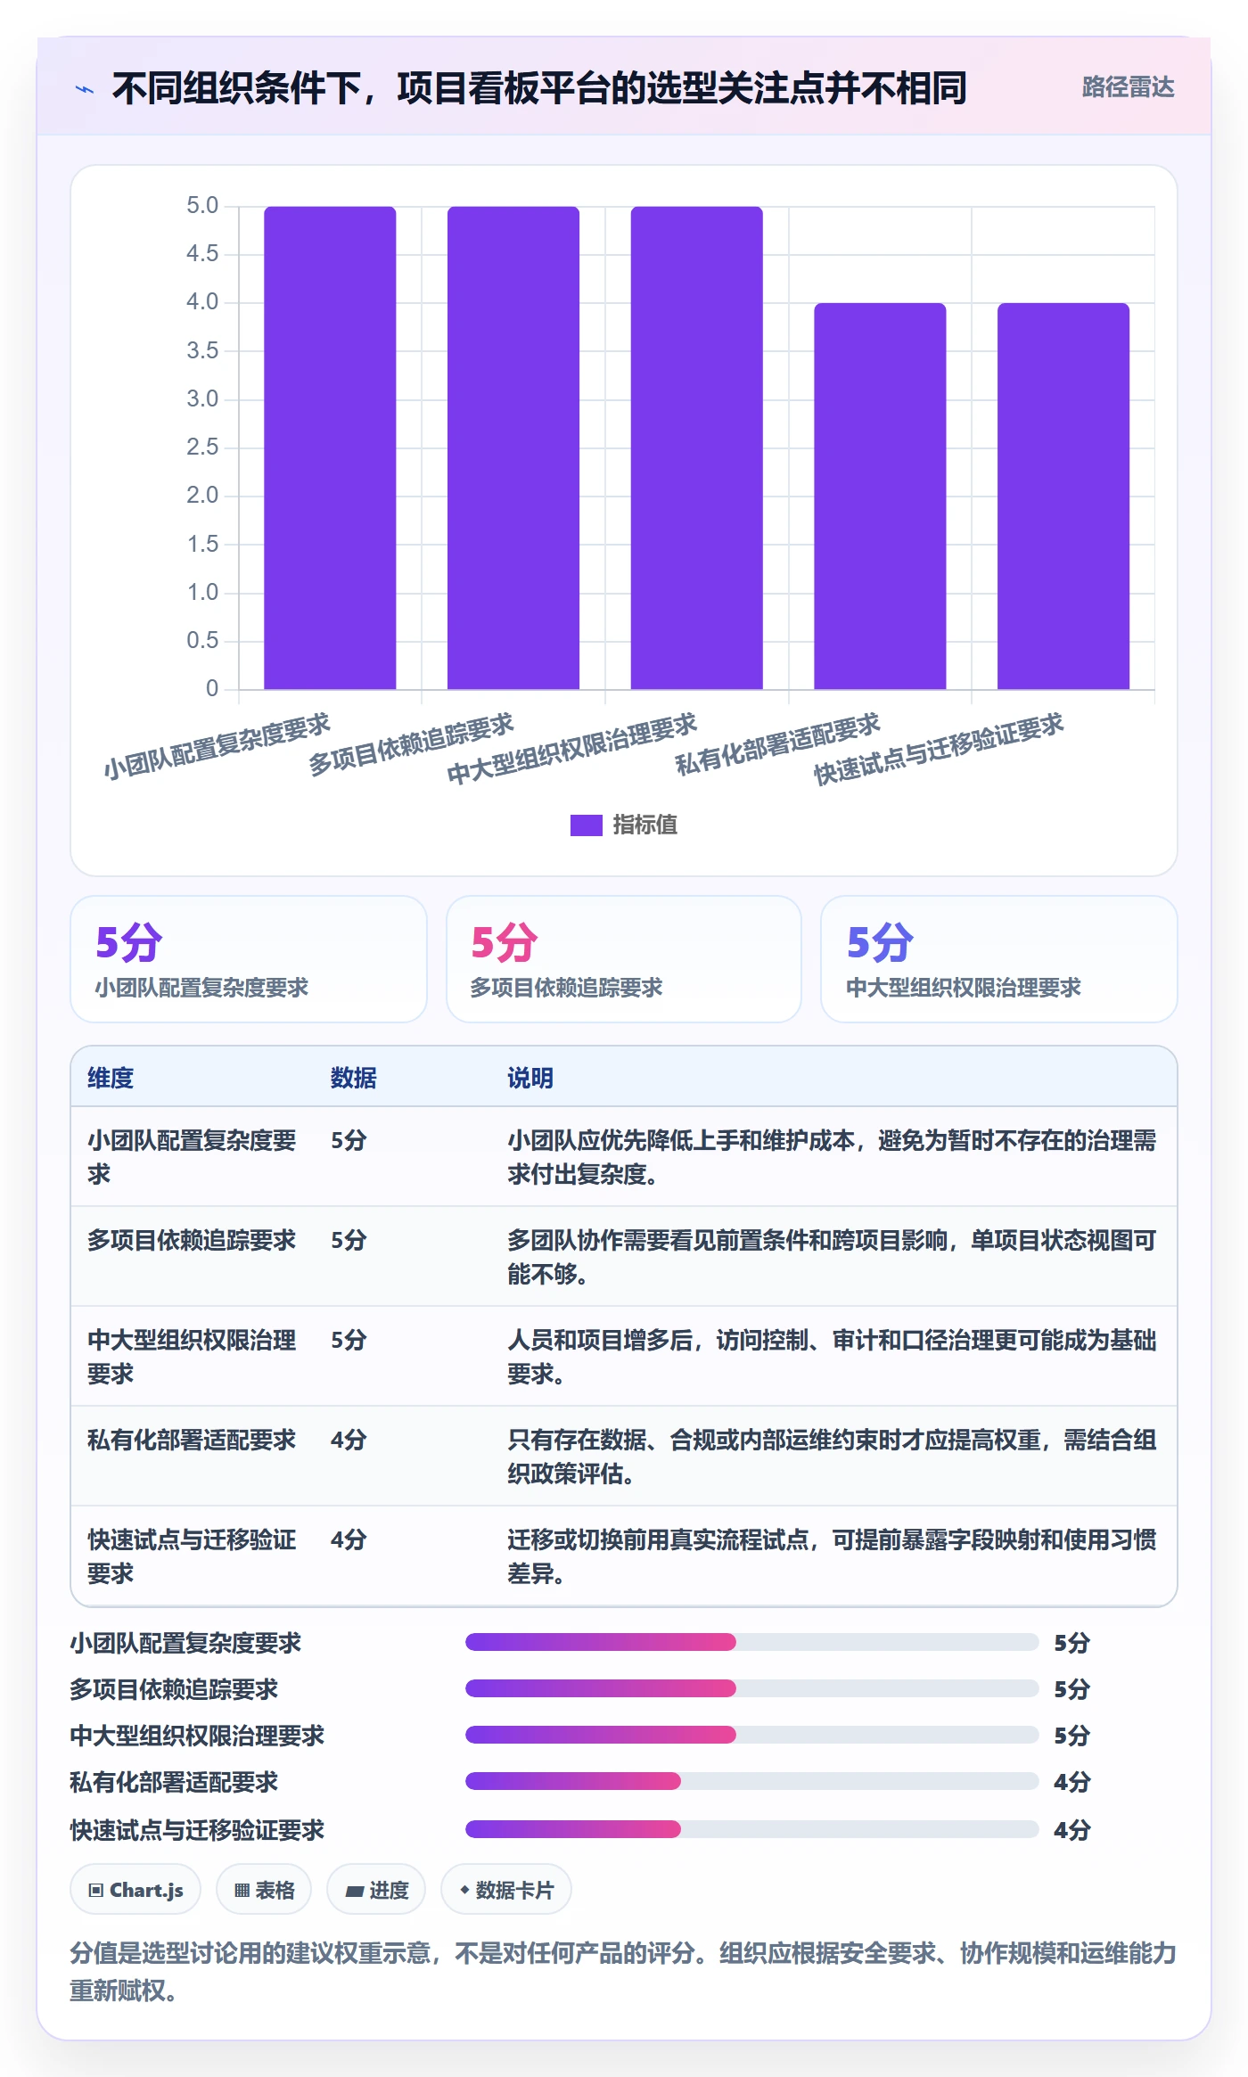Click description starting 只有存在数据
This screenshot has width=1248, height=2077.
(832, 1457)
